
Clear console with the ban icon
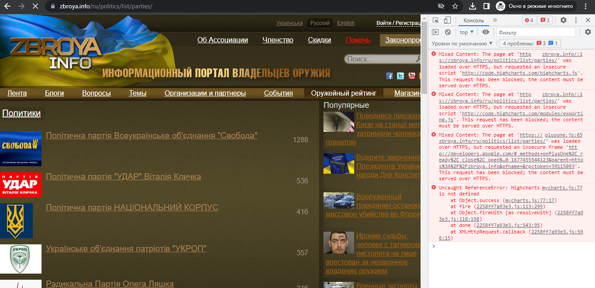tap(448, 32)
